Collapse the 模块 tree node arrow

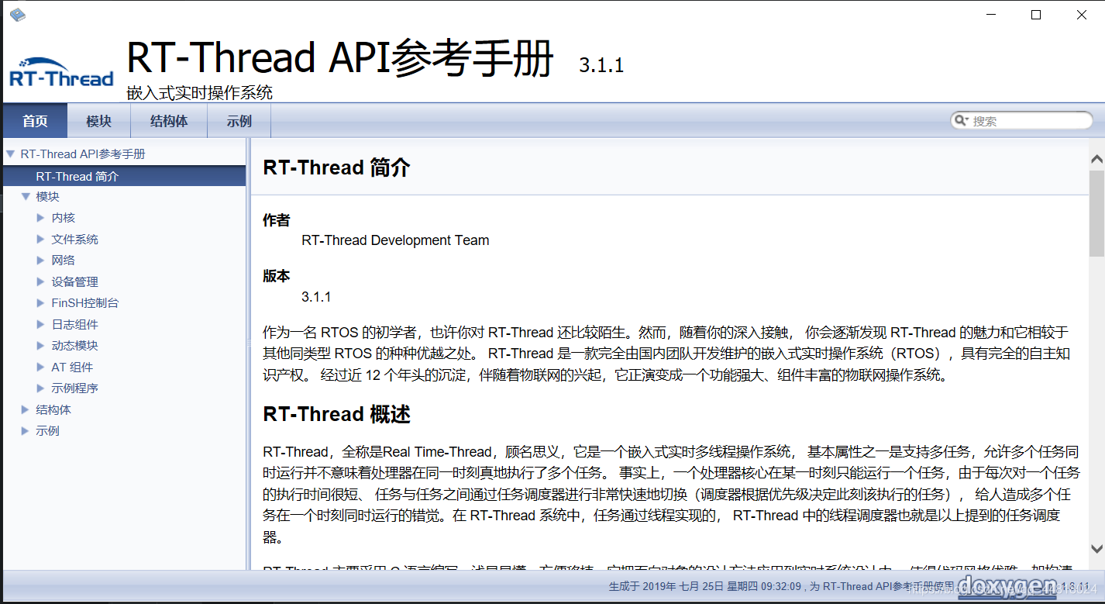pos(26,196)
